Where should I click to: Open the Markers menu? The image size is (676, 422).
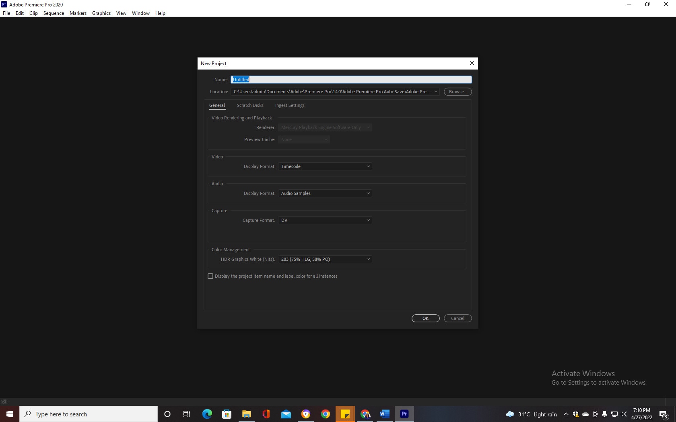click(x=78, y=13)
